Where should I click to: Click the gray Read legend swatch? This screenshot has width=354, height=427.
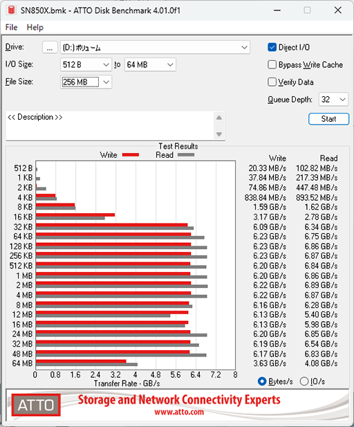click(x=186, y=155)
